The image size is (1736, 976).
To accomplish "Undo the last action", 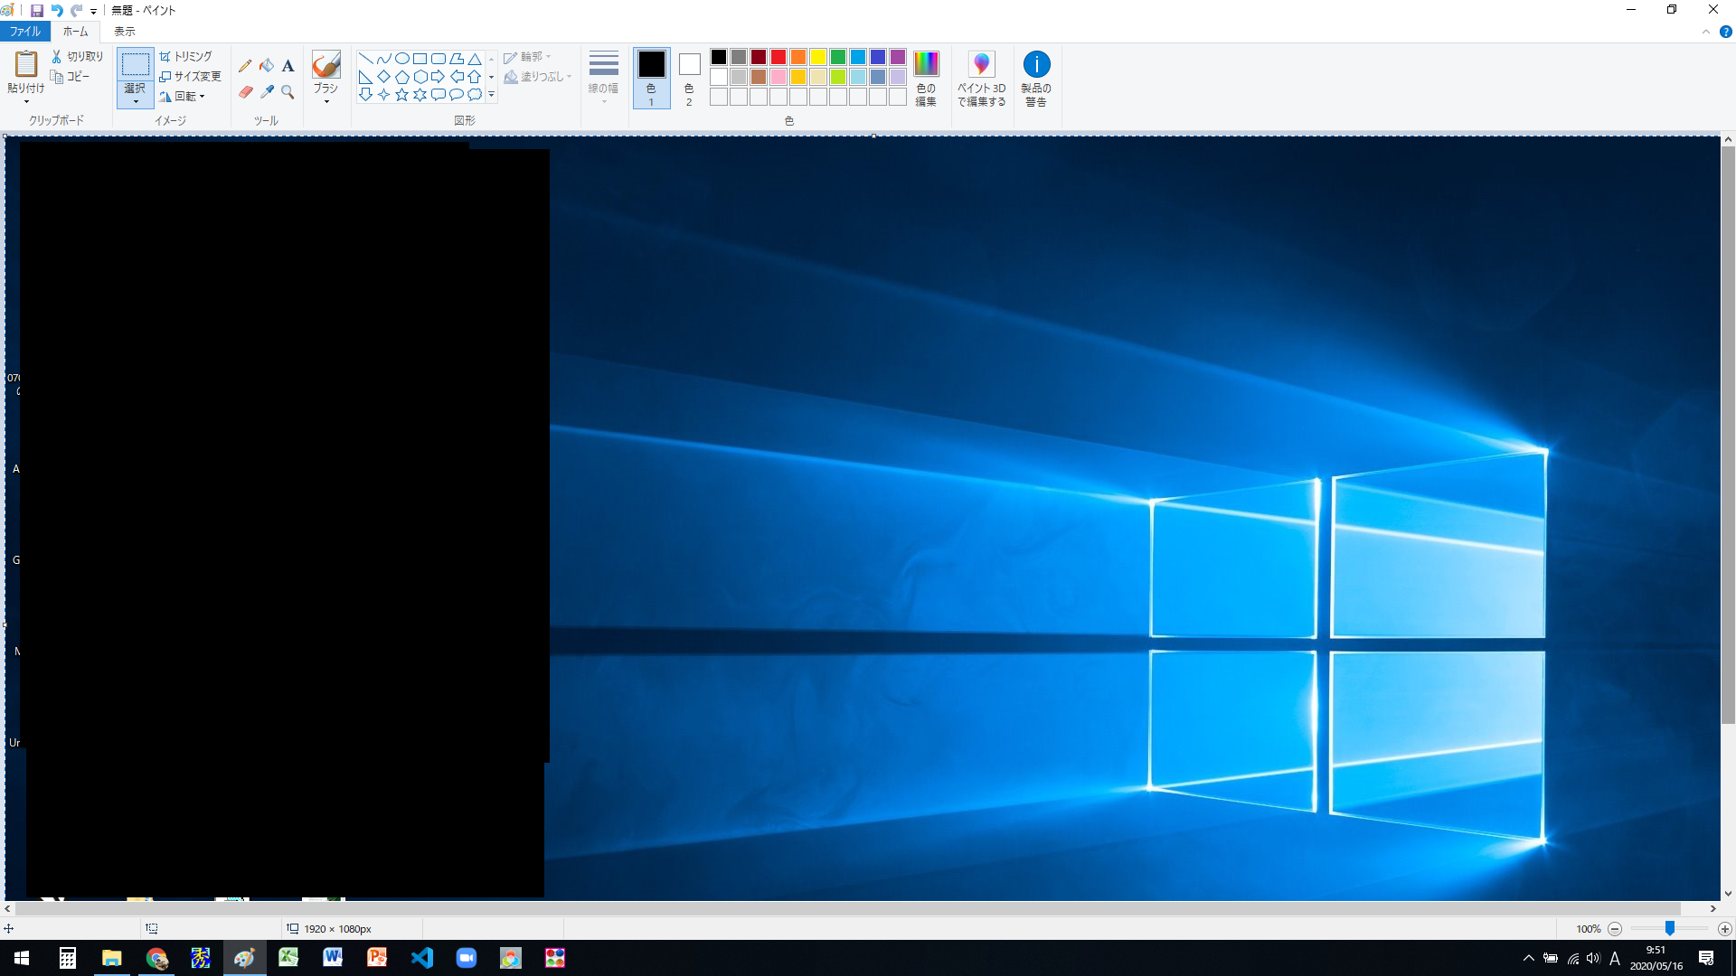I will point(57,11).
